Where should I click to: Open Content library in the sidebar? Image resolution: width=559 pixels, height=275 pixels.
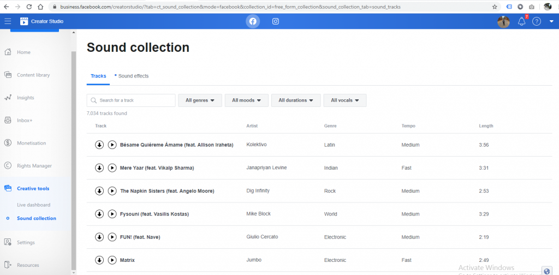[33, 75]
